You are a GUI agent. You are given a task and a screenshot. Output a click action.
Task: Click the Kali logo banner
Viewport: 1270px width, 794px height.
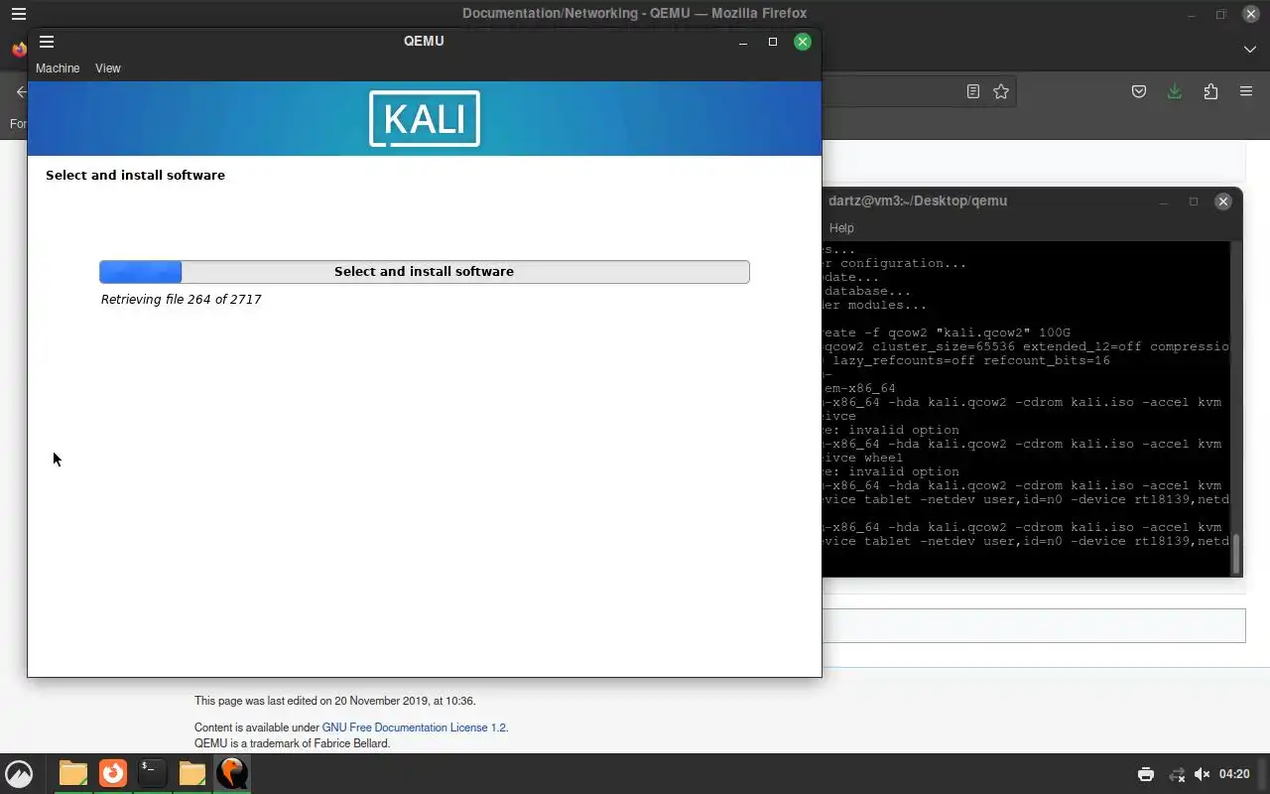tap(425, 118)
